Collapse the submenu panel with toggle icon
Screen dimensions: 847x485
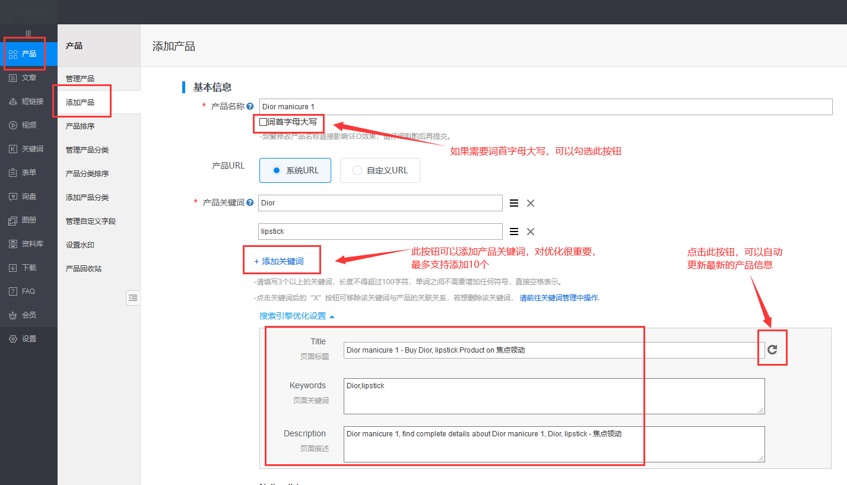(x=133, y=297)
